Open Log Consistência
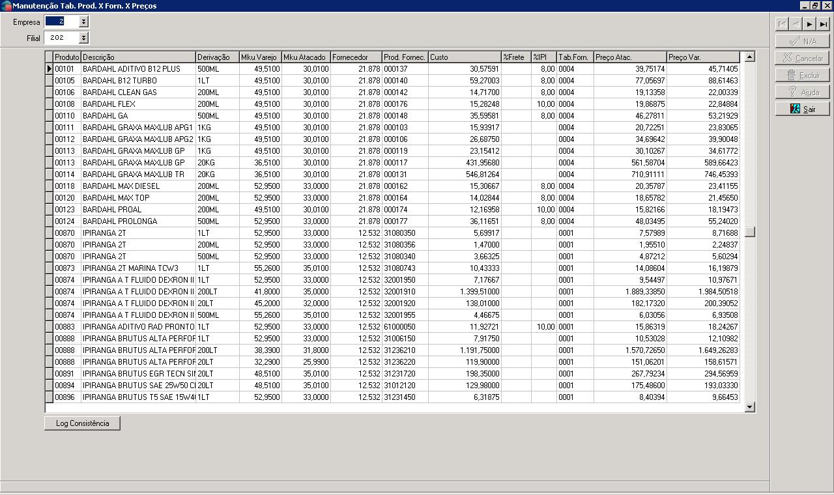The width and height of the screenshot is (834, 495). [x=82, y=423]
